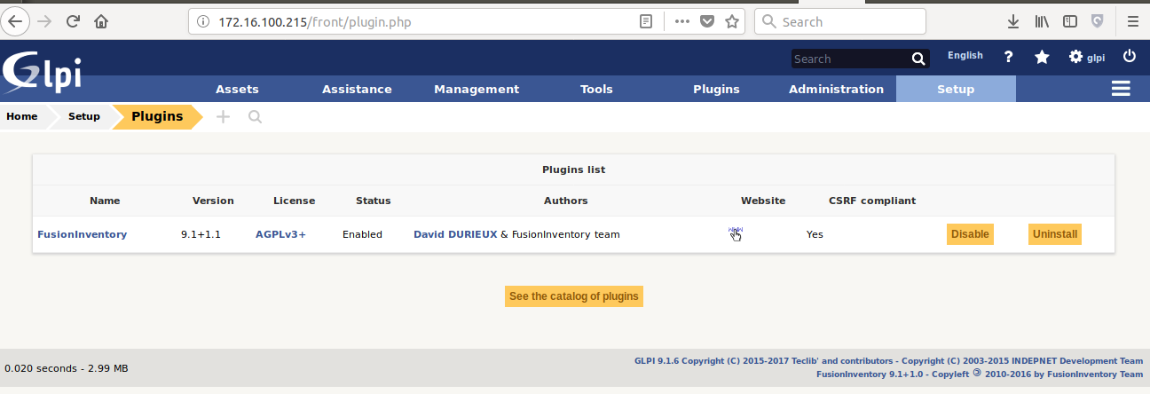The width and height of the screenshot is (1150, 394).
Task: Open GLPI help question mark
Action: tap(1008, 57)
